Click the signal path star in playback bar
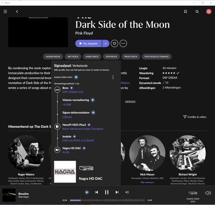Image resolution: width=215 pixels, height=205 pixels. coord(87,192)
